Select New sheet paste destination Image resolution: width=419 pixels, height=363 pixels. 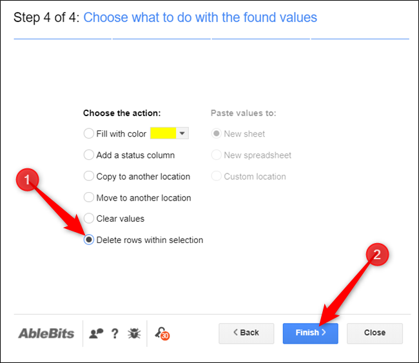point(217,134)
